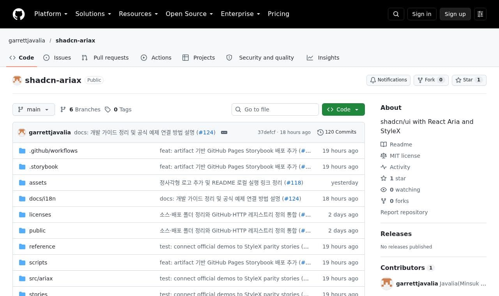Open the .storybook folder
Viewport: 499px width, 296px height.
[44, 167]
